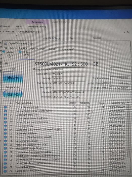Click the 7200 RPM rotation speed value
Viewport: 132px width, 177px height.
point(120,78)
